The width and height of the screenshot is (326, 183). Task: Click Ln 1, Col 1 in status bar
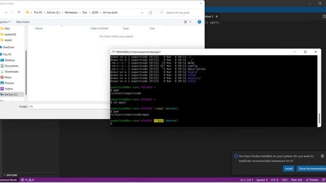click(247, 180)
